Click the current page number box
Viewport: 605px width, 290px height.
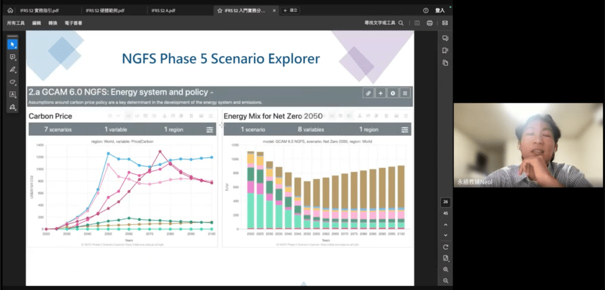tap(445, 202)
